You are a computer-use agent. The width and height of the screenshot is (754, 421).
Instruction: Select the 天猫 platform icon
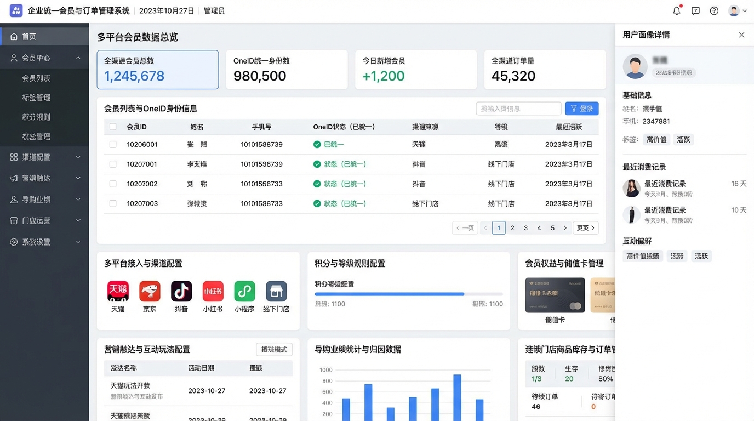(x=118, y=292)
